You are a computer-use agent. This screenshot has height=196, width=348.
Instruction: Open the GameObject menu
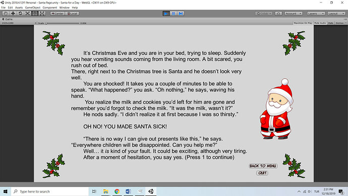[x=33, y=8]
